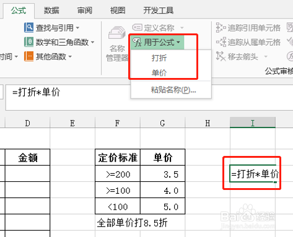Select column E header
293x237 pixels.
point(72,123)
